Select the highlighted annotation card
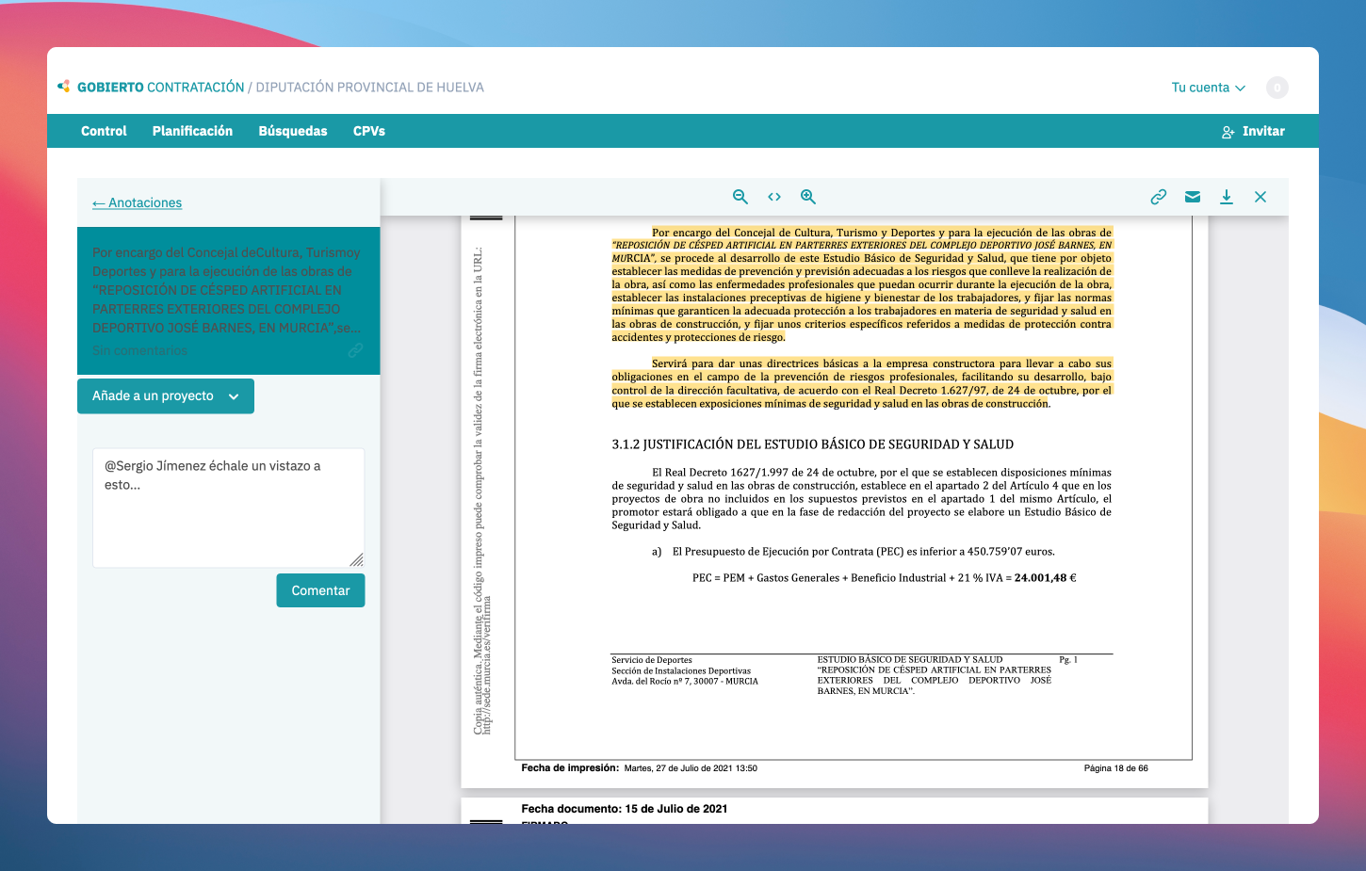Screen dimensions: 1366x871 click(x=229, y=301)
